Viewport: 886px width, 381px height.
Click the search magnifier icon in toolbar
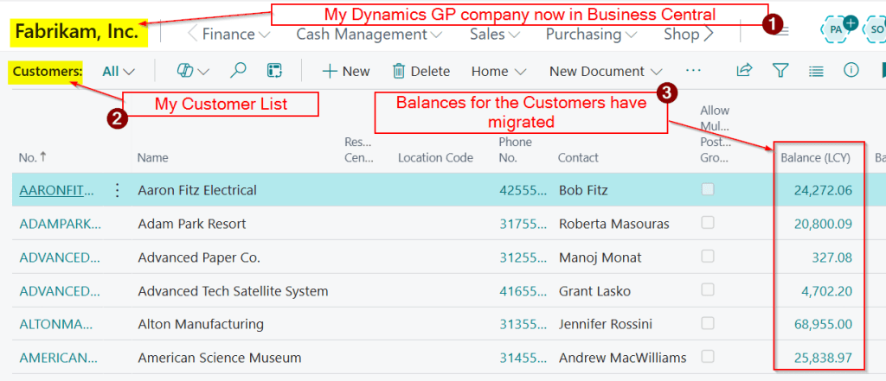click(x=239, y=71)
